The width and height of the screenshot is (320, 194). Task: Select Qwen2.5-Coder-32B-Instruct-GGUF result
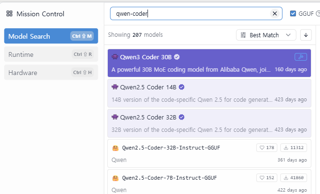[x=209, y=153]
